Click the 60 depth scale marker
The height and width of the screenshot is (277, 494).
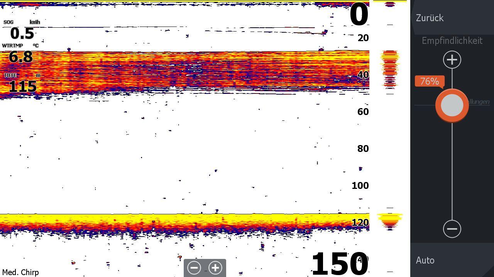[363, 112]
